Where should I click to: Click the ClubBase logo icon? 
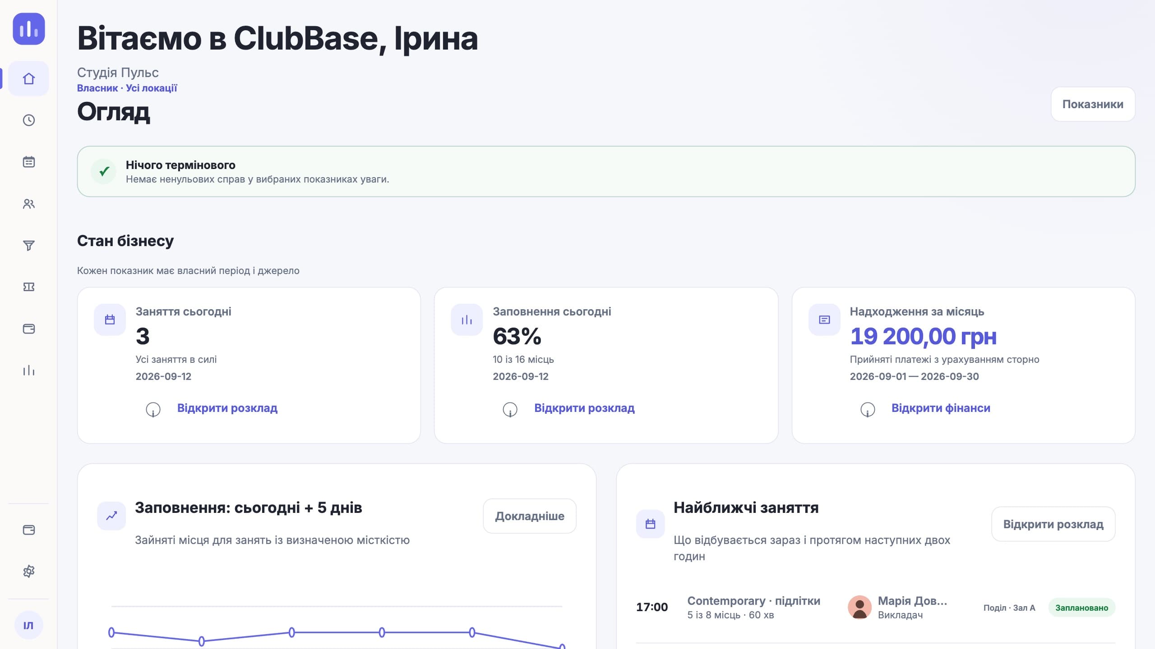(29, 29)
